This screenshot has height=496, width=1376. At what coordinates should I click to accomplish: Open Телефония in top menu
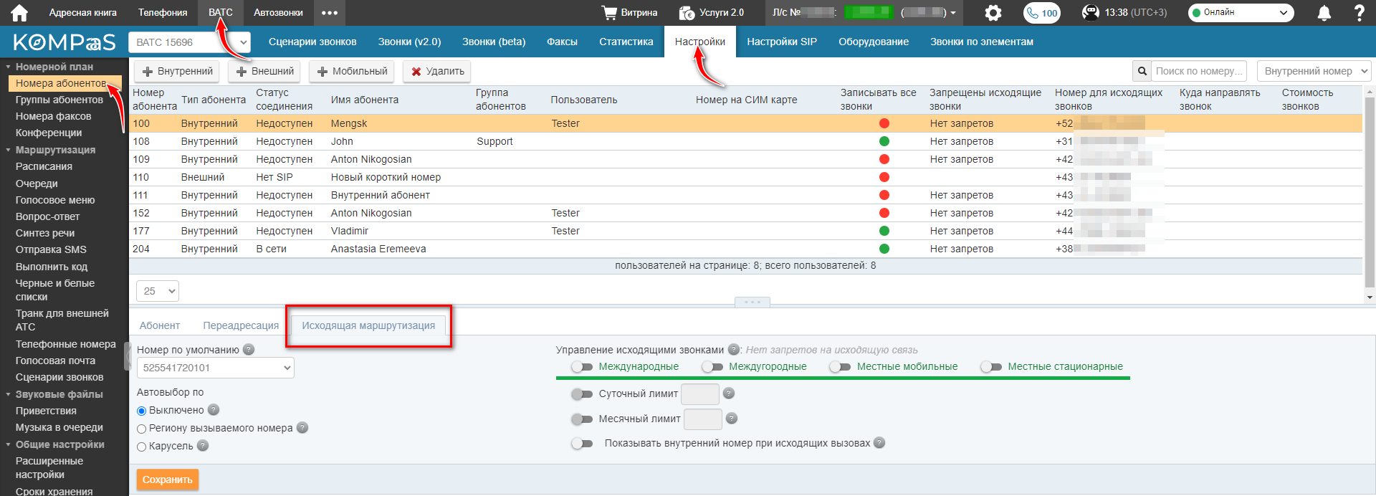click(x=163, y=13)
